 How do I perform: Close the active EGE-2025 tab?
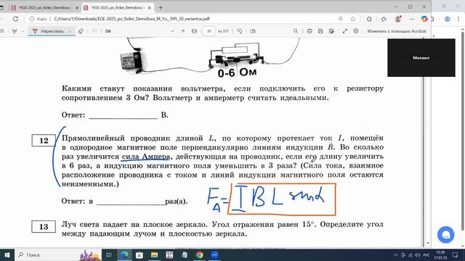pyautogui.click(x=150, y=8)
